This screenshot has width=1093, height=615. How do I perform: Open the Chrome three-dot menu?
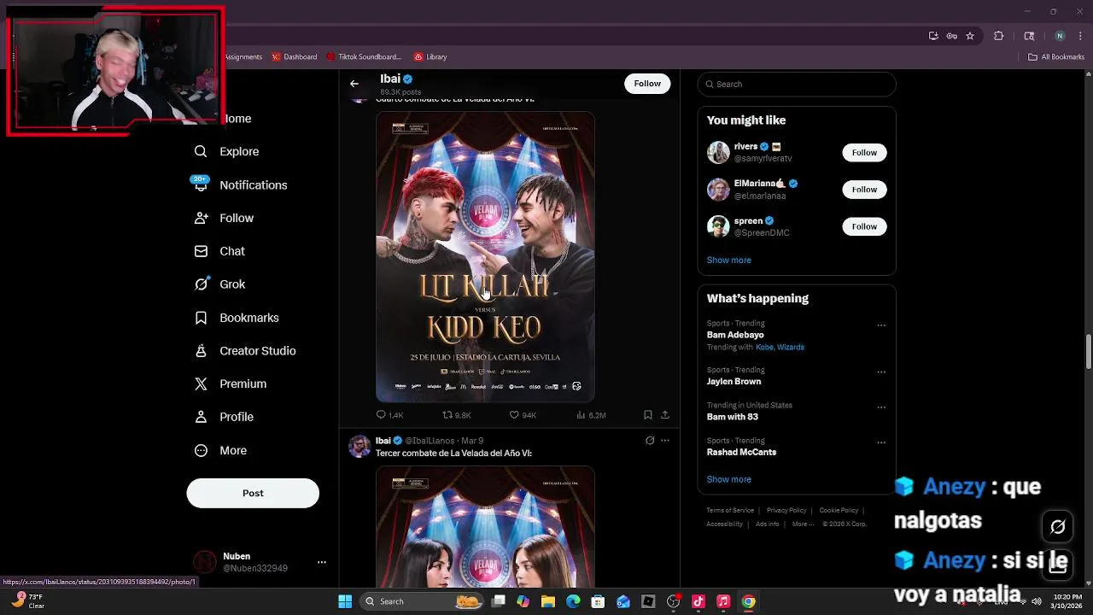tap(1079, 36)
